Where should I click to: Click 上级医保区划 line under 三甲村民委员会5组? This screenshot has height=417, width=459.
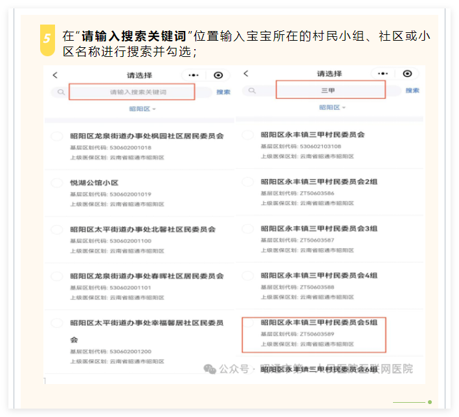tap(308, 344)
